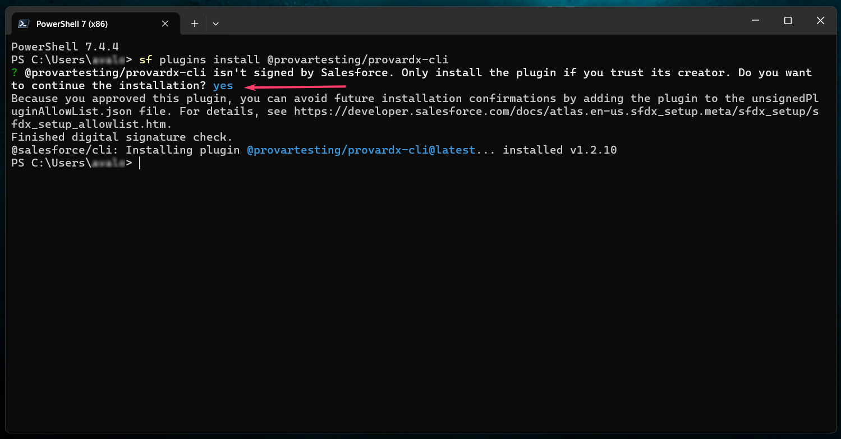Click the '@salesforce/cli:' output prefix
Image resolution: width=841 pixels, height=439 pixels.
65,150
